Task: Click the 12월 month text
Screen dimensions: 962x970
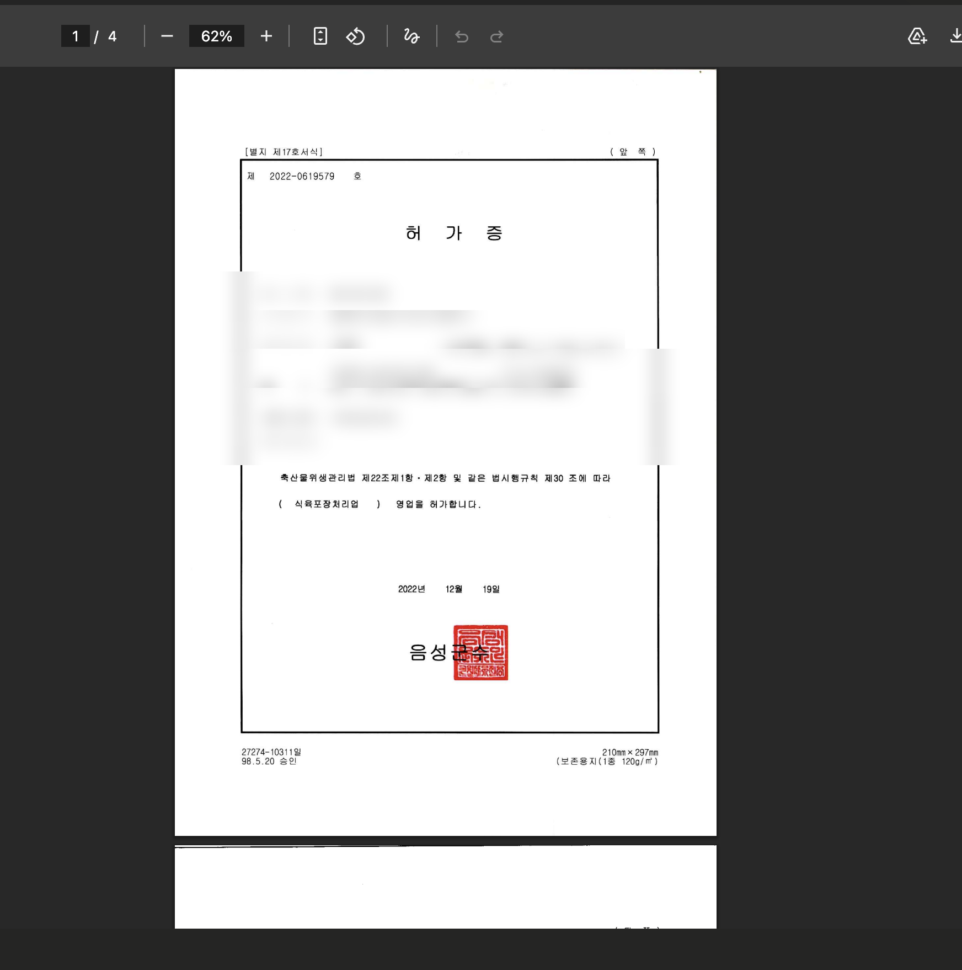Action: (x=454, y=589)
